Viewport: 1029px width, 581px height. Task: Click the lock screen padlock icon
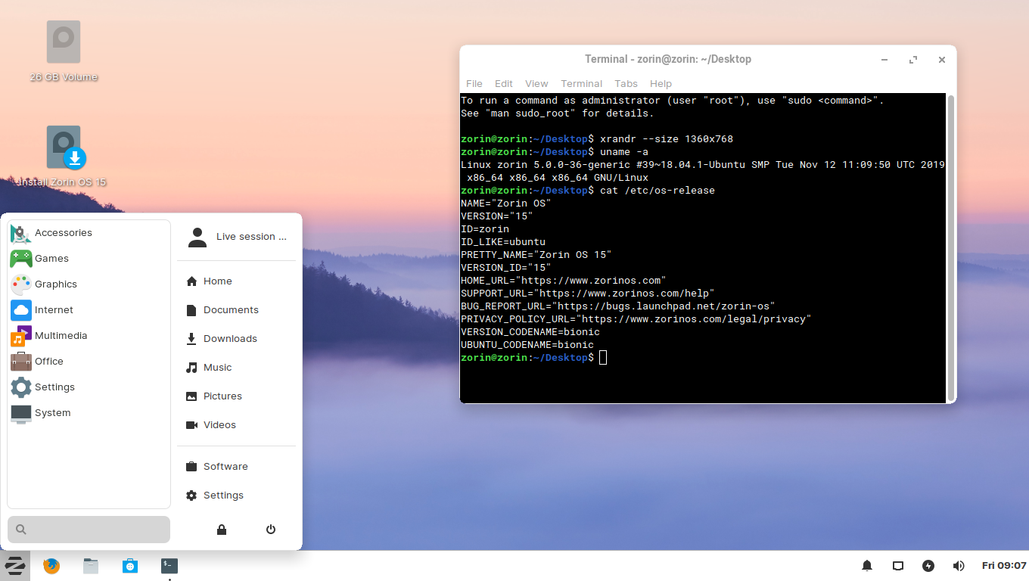tap(222, 530)
